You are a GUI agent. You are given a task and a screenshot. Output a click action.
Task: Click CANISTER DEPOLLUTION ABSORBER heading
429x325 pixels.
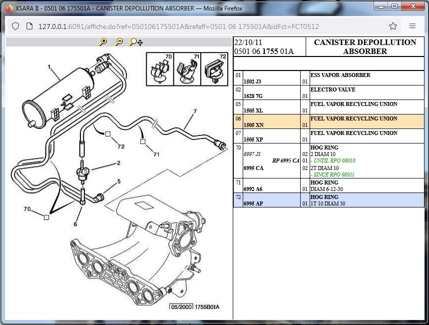365,46
